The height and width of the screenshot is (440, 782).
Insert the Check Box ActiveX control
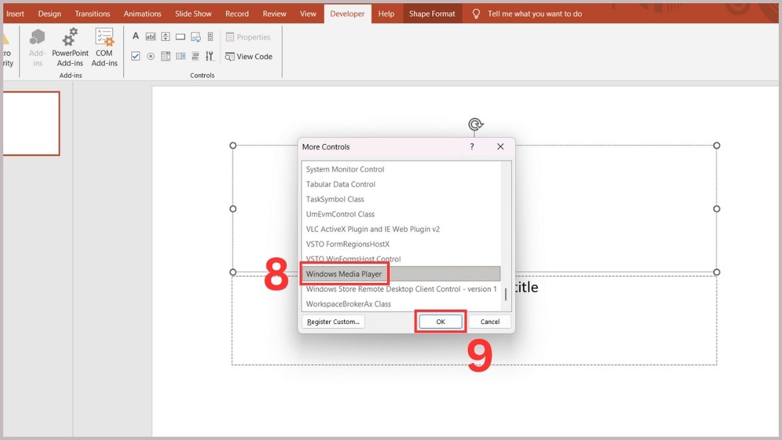(136, 56)
